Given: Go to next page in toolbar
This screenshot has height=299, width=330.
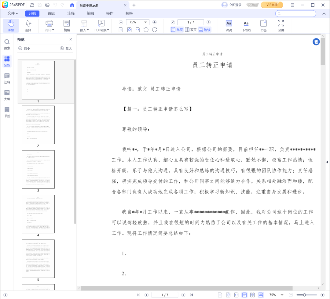Looking at the screenshot, I should click(209, 22).
